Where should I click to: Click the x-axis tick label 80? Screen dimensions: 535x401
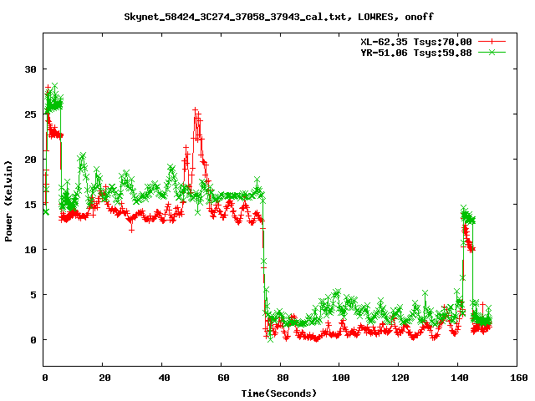[x=283, y=378]
